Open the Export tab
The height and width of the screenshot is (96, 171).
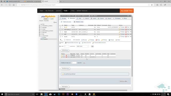point(101,18)
